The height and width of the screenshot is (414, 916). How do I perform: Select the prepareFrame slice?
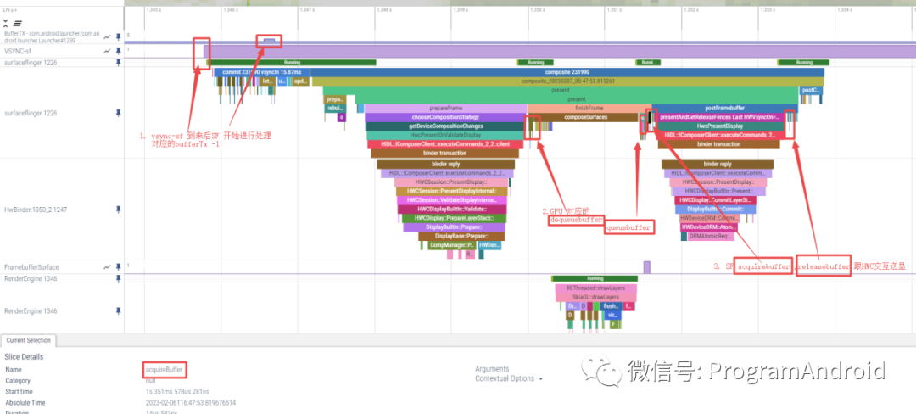[x=446, y=109]
